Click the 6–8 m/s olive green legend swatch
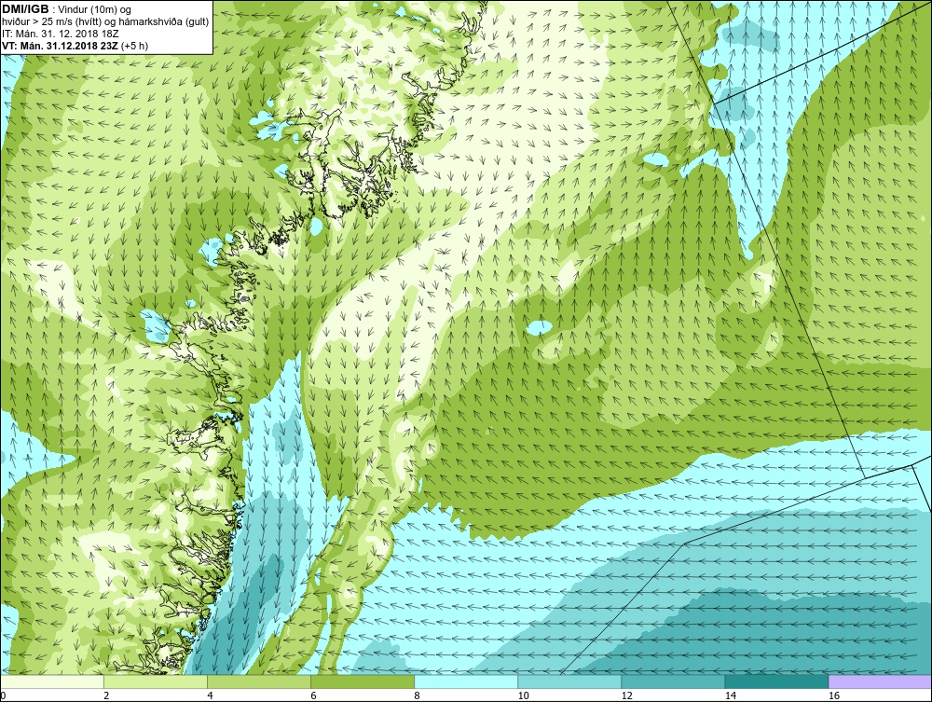The image size is (932, 702). point(362,681)
